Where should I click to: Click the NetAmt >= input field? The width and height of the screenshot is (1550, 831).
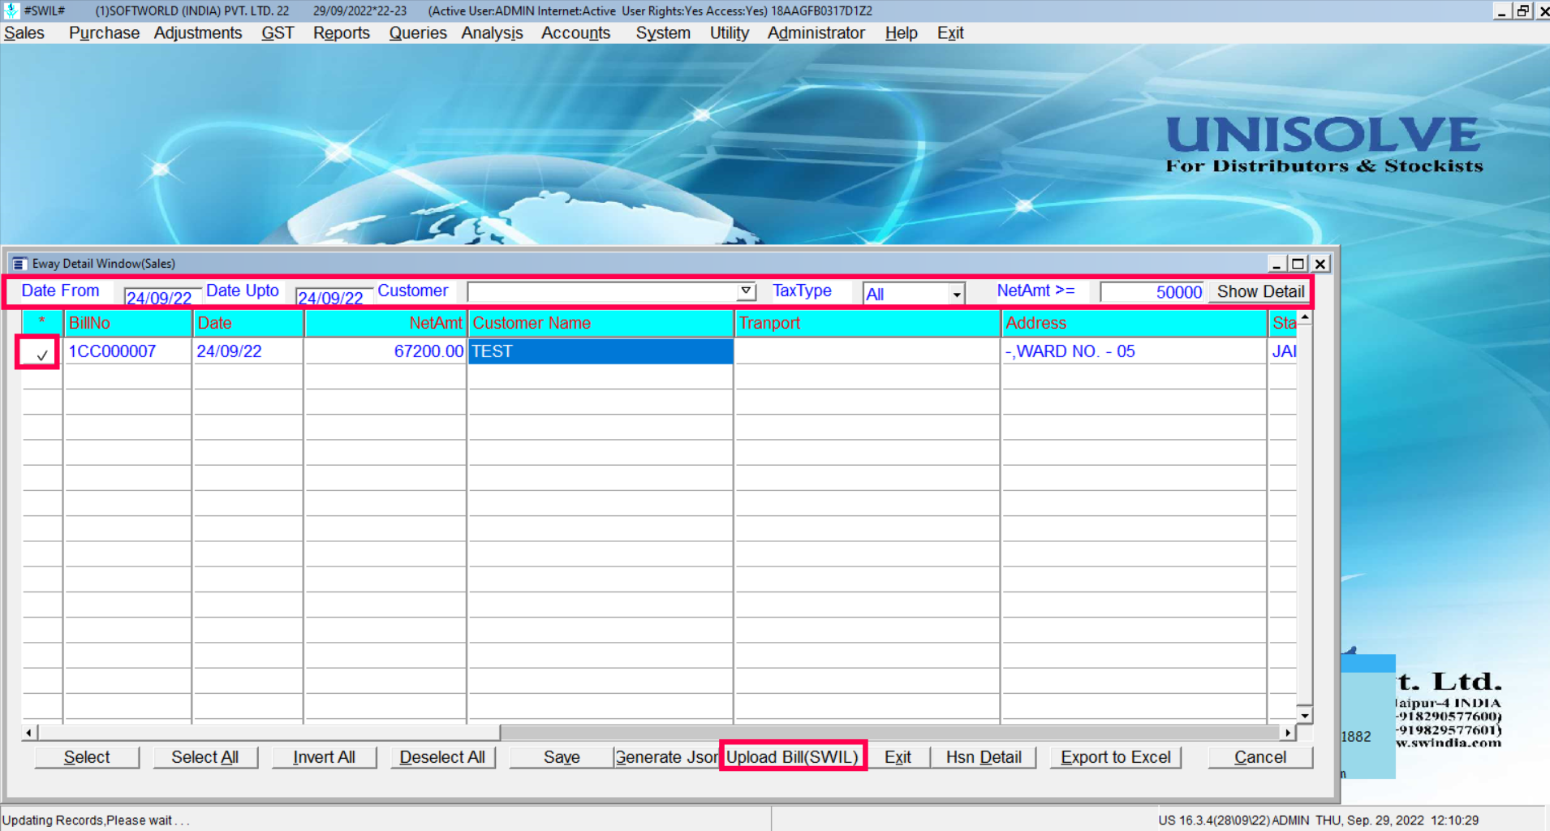point(1152,292)
